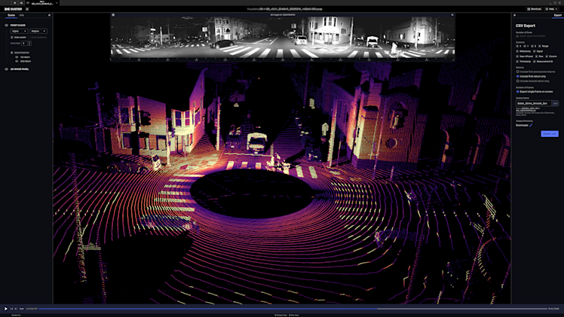Viewport: 564px width, 317px height.
Task: Select Export single frame on screen
Action: tap(517, 92)
